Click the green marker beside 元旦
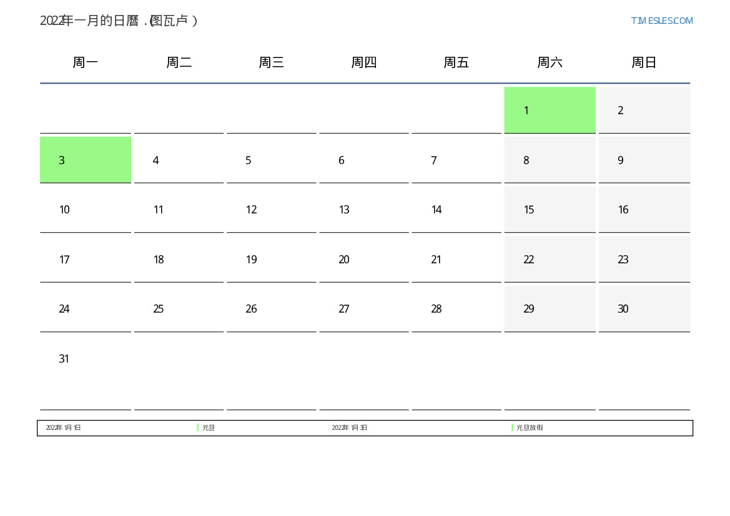 (x=198, y=428)
